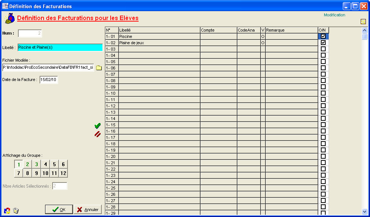Click the Compte cell for Piscine
This screenshot has height=217, width=370.
pyautogui.click(x=218, y=36)
